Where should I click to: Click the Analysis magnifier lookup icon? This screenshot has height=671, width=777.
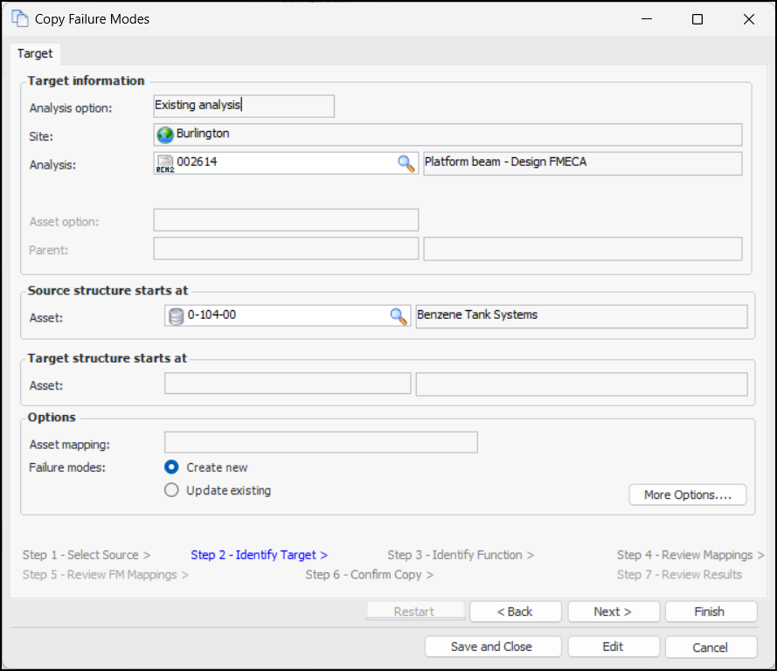406,163
